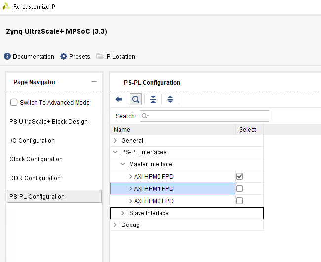Viewport: 321px width, 262px height.
Task: Check the AXI HPM1 FPD checkbox
Action: [x=240, y=188]
